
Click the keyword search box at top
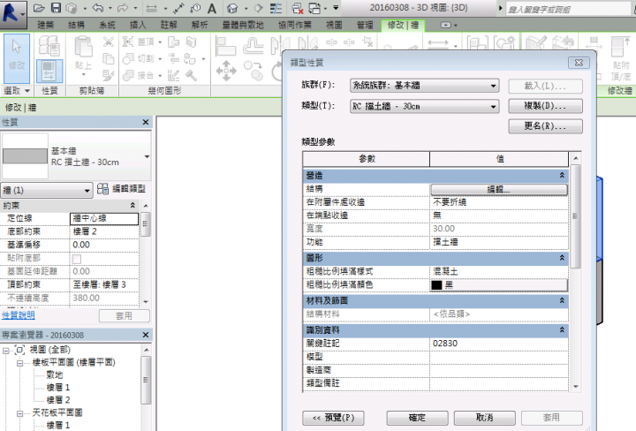(568, 9)
